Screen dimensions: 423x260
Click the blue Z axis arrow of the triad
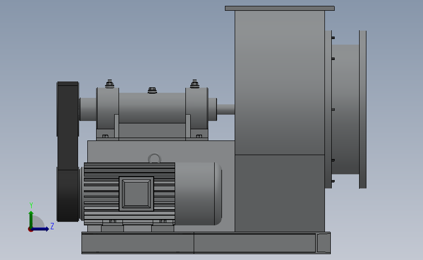[41, 229]
